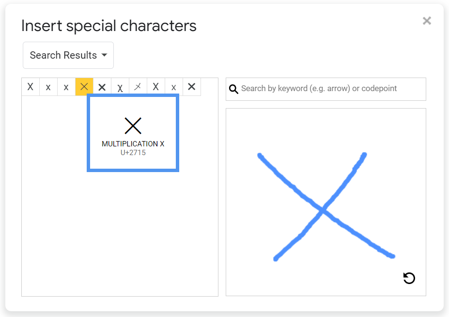
Task: Close the Insert special characters dialog
Action: coord(427,20)
